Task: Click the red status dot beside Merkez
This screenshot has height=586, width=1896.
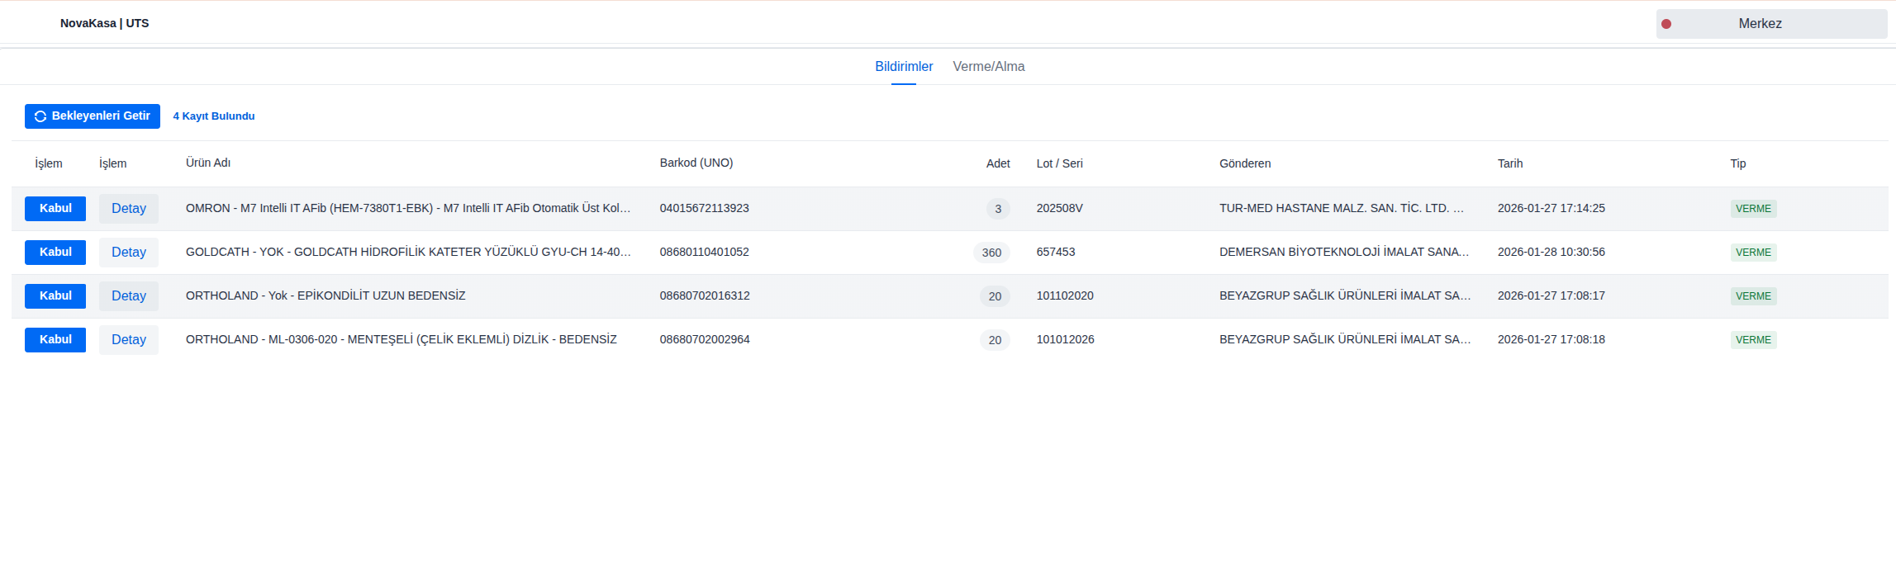Action: [x=1666, y=24]
